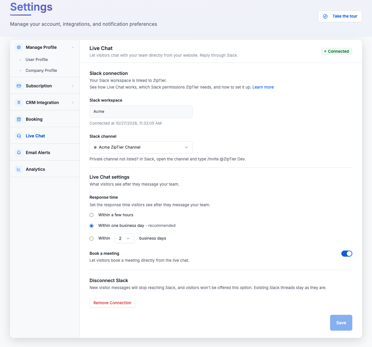372x347 pixels.
Task: Open the Live Chat sidebar label
Action: (x=35, y=136)
